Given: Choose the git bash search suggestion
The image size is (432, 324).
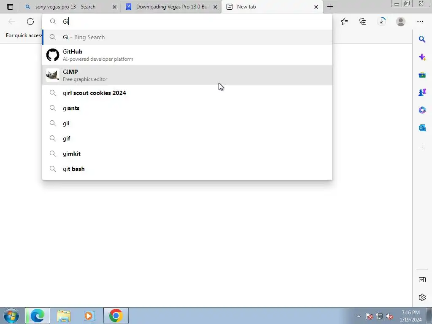Looking at the screenshot, I should 187,169.
